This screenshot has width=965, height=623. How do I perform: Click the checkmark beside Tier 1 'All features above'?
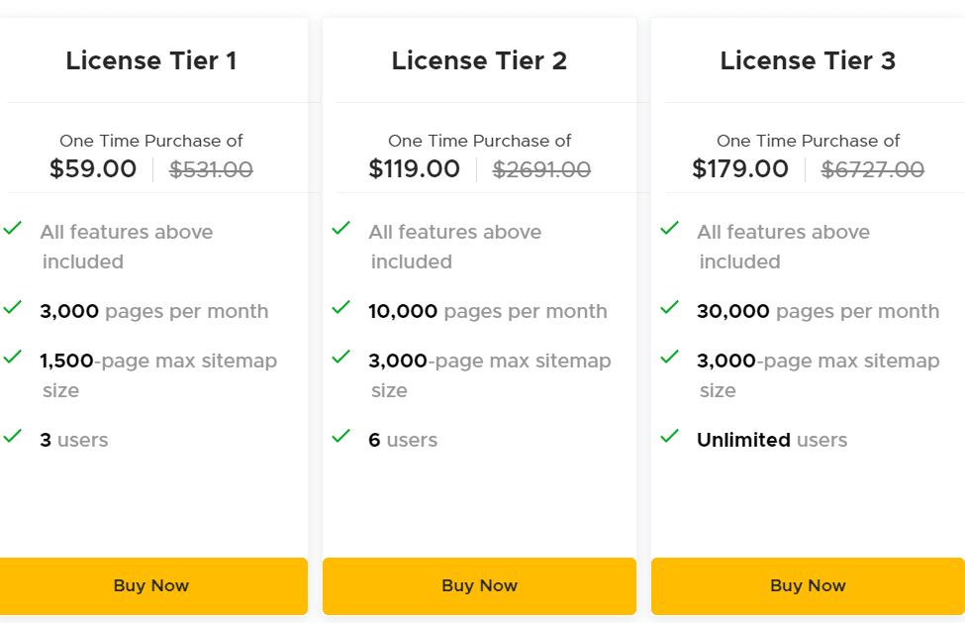(13, 229)
